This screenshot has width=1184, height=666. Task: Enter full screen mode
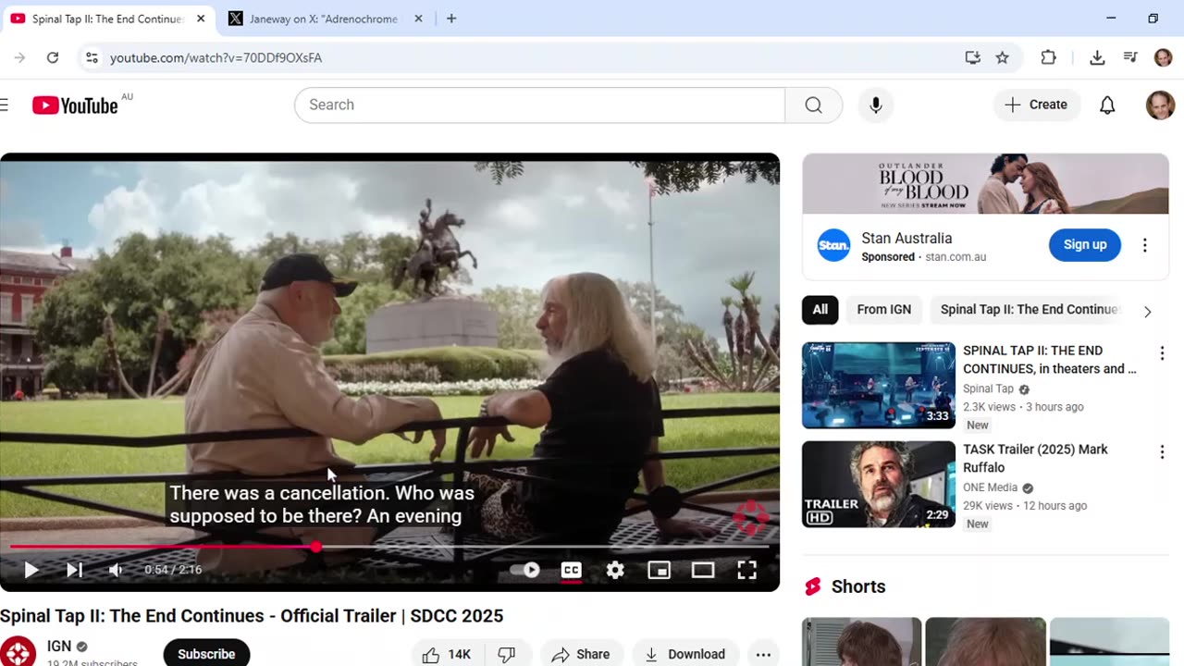[746, 570]
